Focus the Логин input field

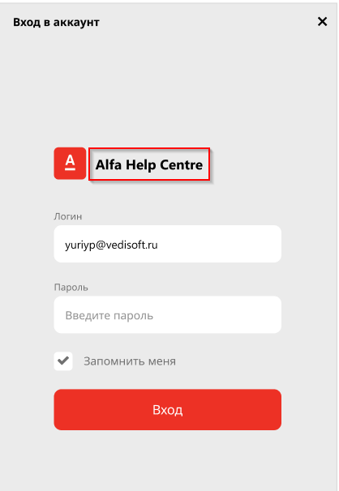[168, 244]
